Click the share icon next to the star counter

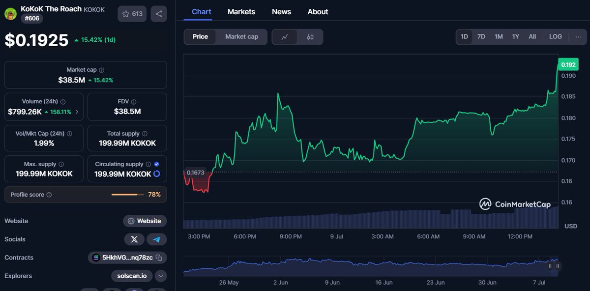coord(158,14)
